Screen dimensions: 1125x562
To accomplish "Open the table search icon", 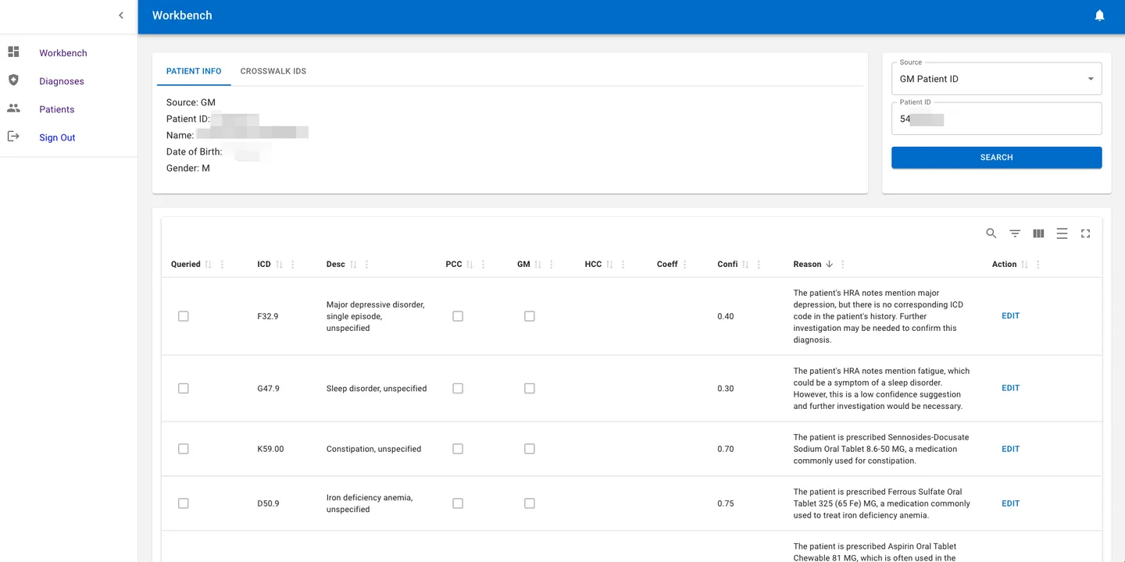I will point(991,233).
